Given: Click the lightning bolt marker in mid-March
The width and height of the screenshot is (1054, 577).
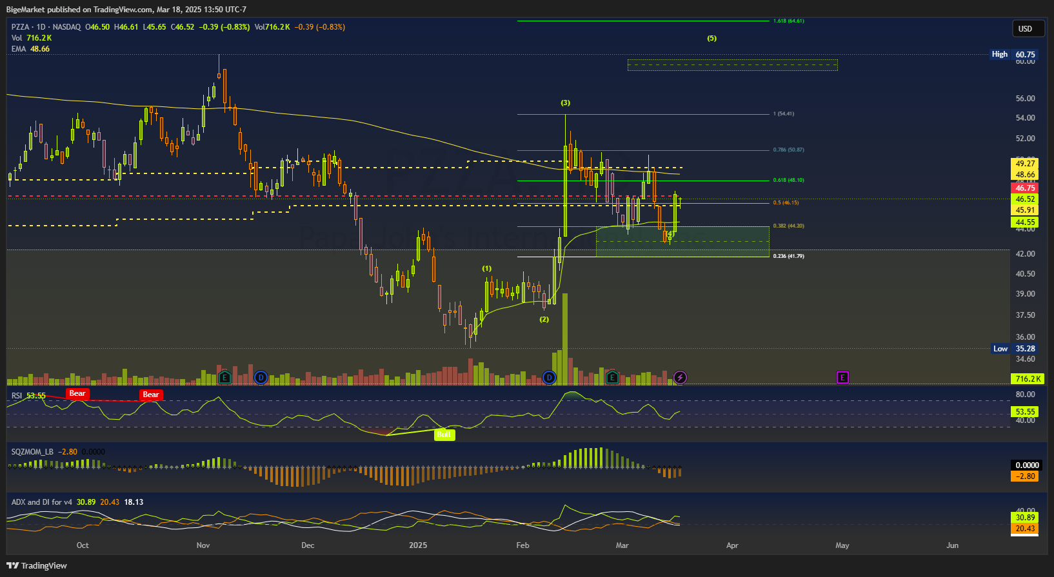Looking at the screenshot, I should (680, 377).
